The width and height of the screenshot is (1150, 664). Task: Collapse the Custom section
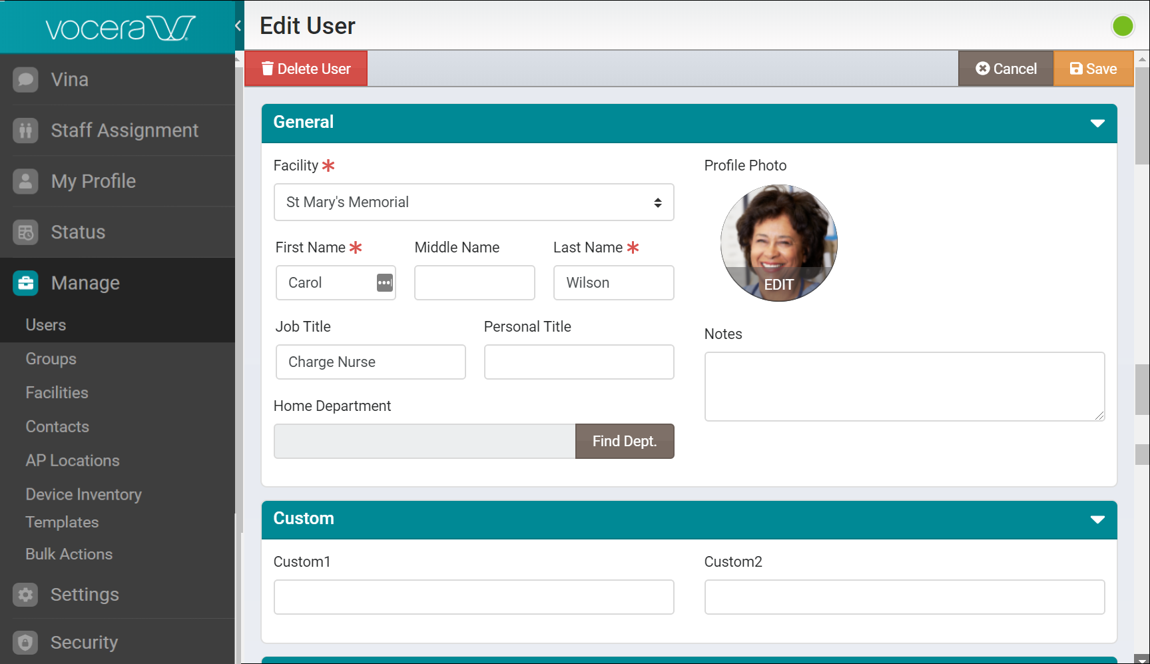[x=1098, y=520]
